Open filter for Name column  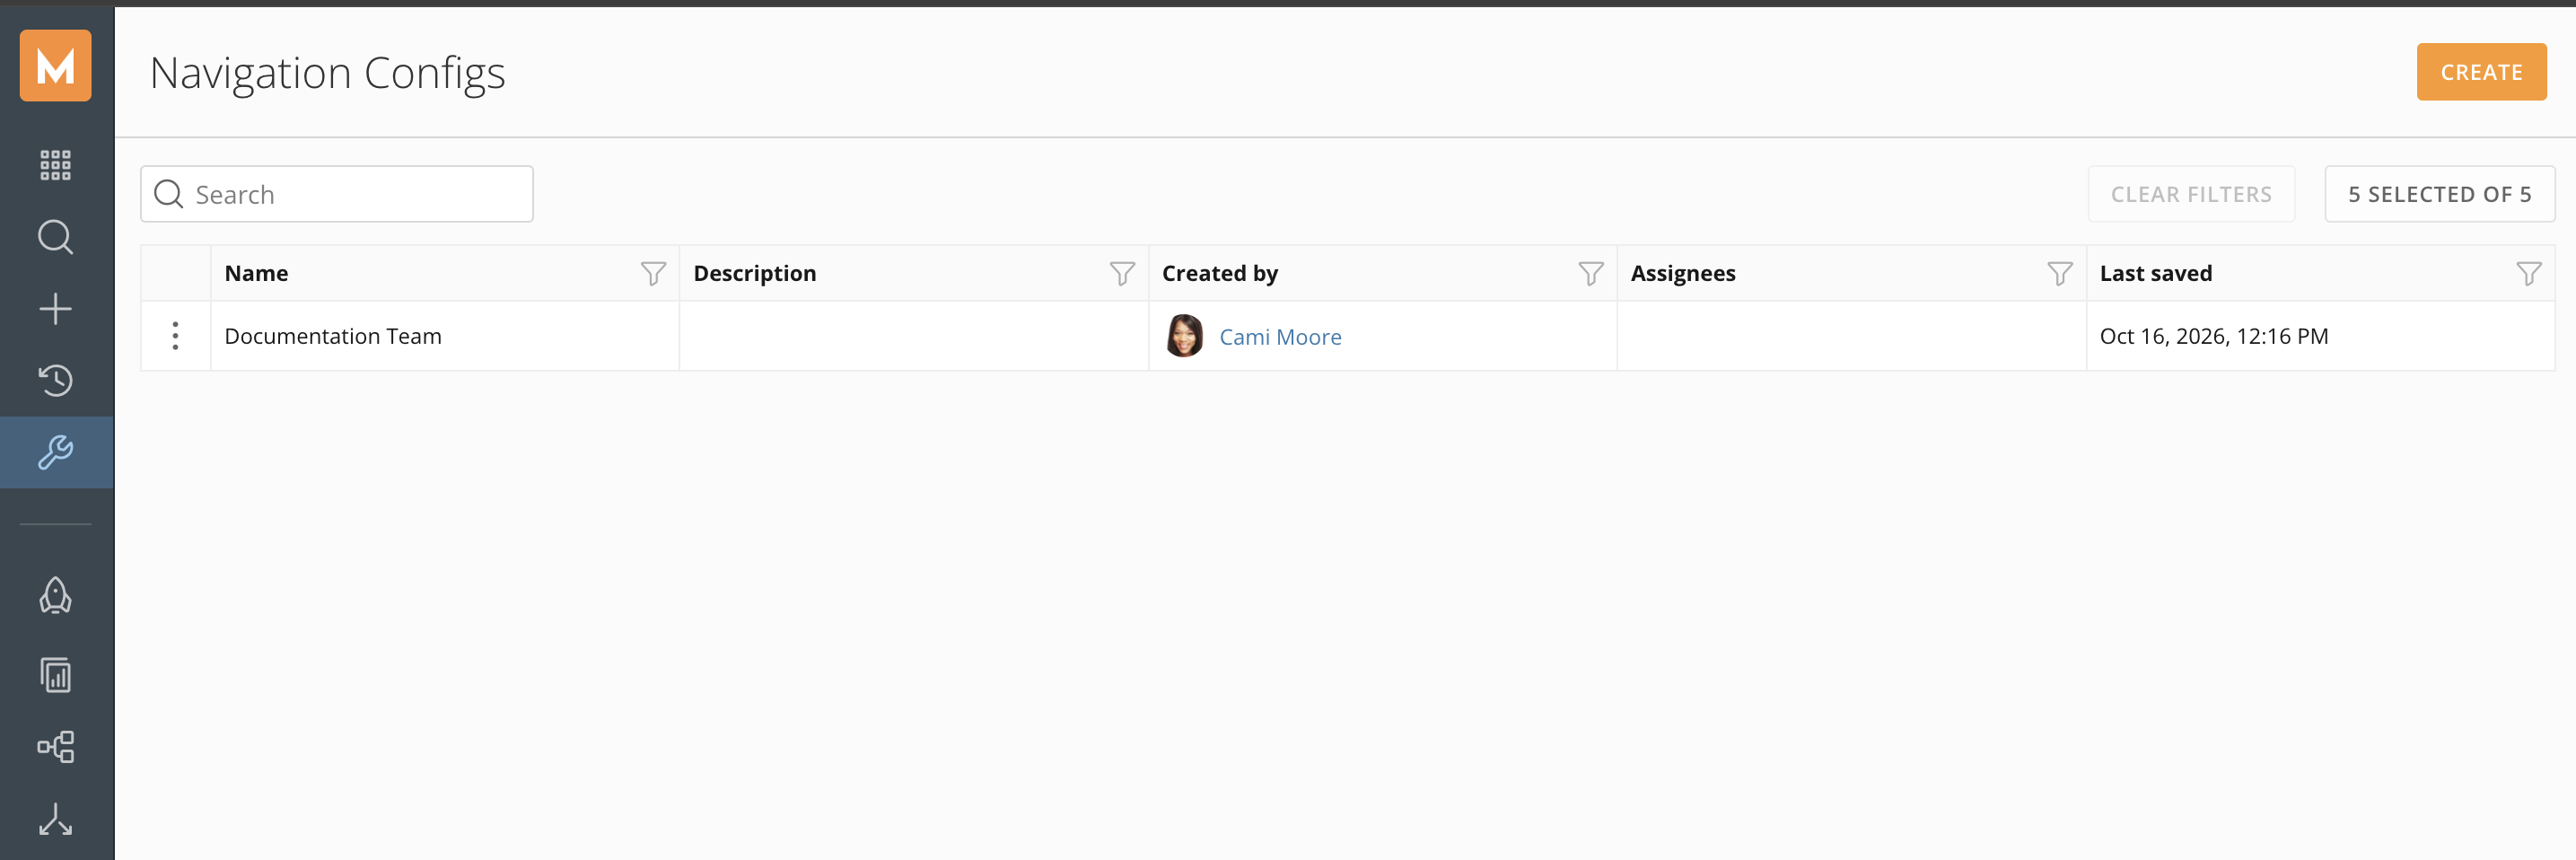(x=653, y=273)
